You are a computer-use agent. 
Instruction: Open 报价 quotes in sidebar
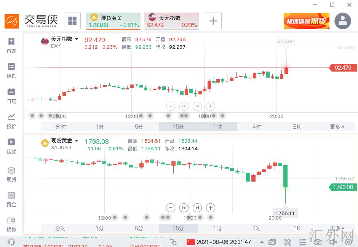11,121
